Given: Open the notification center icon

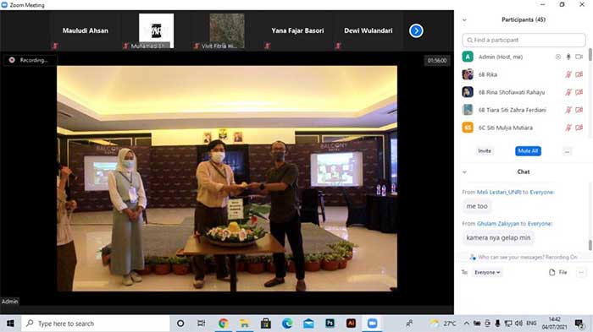Looking at the screenshot, I should [x=579, y=324].
